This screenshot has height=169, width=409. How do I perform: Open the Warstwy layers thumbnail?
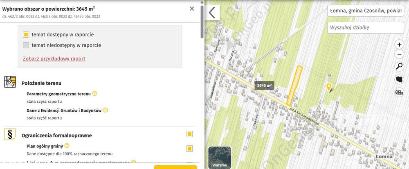[x=220, y=158]
